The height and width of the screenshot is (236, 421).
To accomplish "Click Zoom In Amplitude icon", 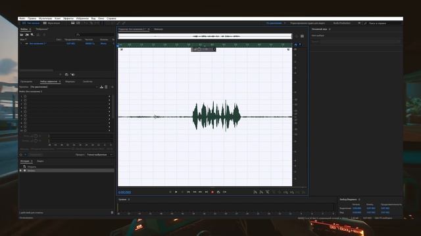I will tap(255, 192).
